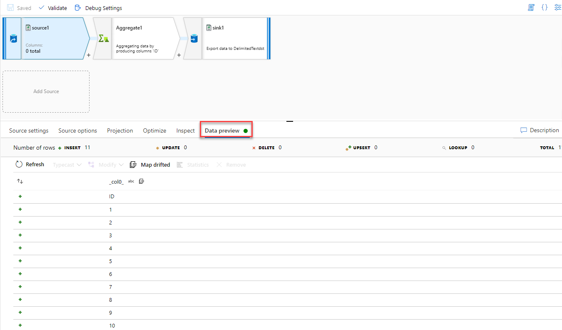Screen dimensions: 562x330
Task: Open the Optimize tab
Action: pyautogui.click(x=154, y=131)
